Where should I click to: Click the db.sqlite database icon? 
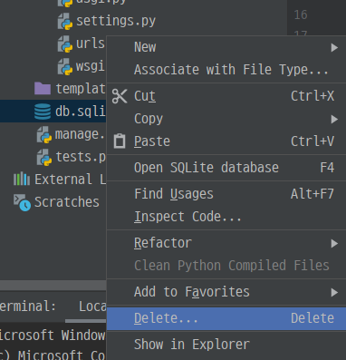(43, 112)
